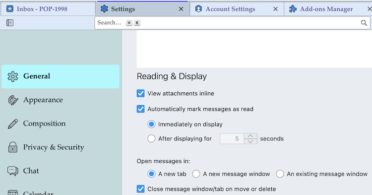Decrease seconds with down arrow
Viewport: 372px width, 195px height.
tap(250, 141)
